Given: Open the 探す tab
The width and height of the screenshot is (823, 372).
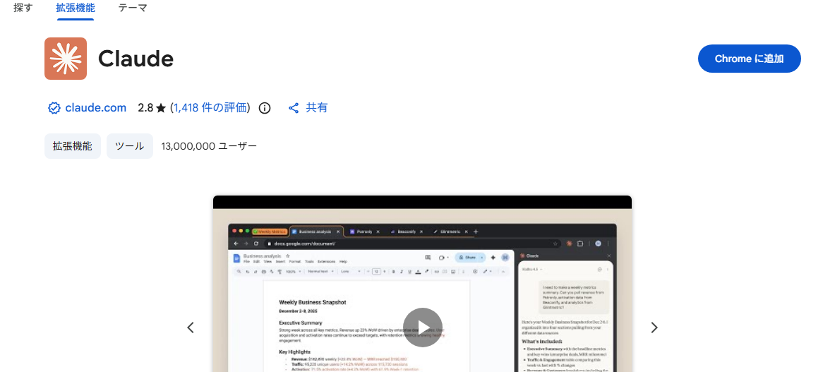Looking at the screenshot, I should [x=23, y=8].
